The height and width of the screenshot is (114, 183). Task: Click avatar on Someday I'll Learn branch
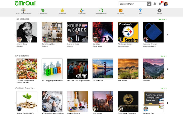[146, 40]
